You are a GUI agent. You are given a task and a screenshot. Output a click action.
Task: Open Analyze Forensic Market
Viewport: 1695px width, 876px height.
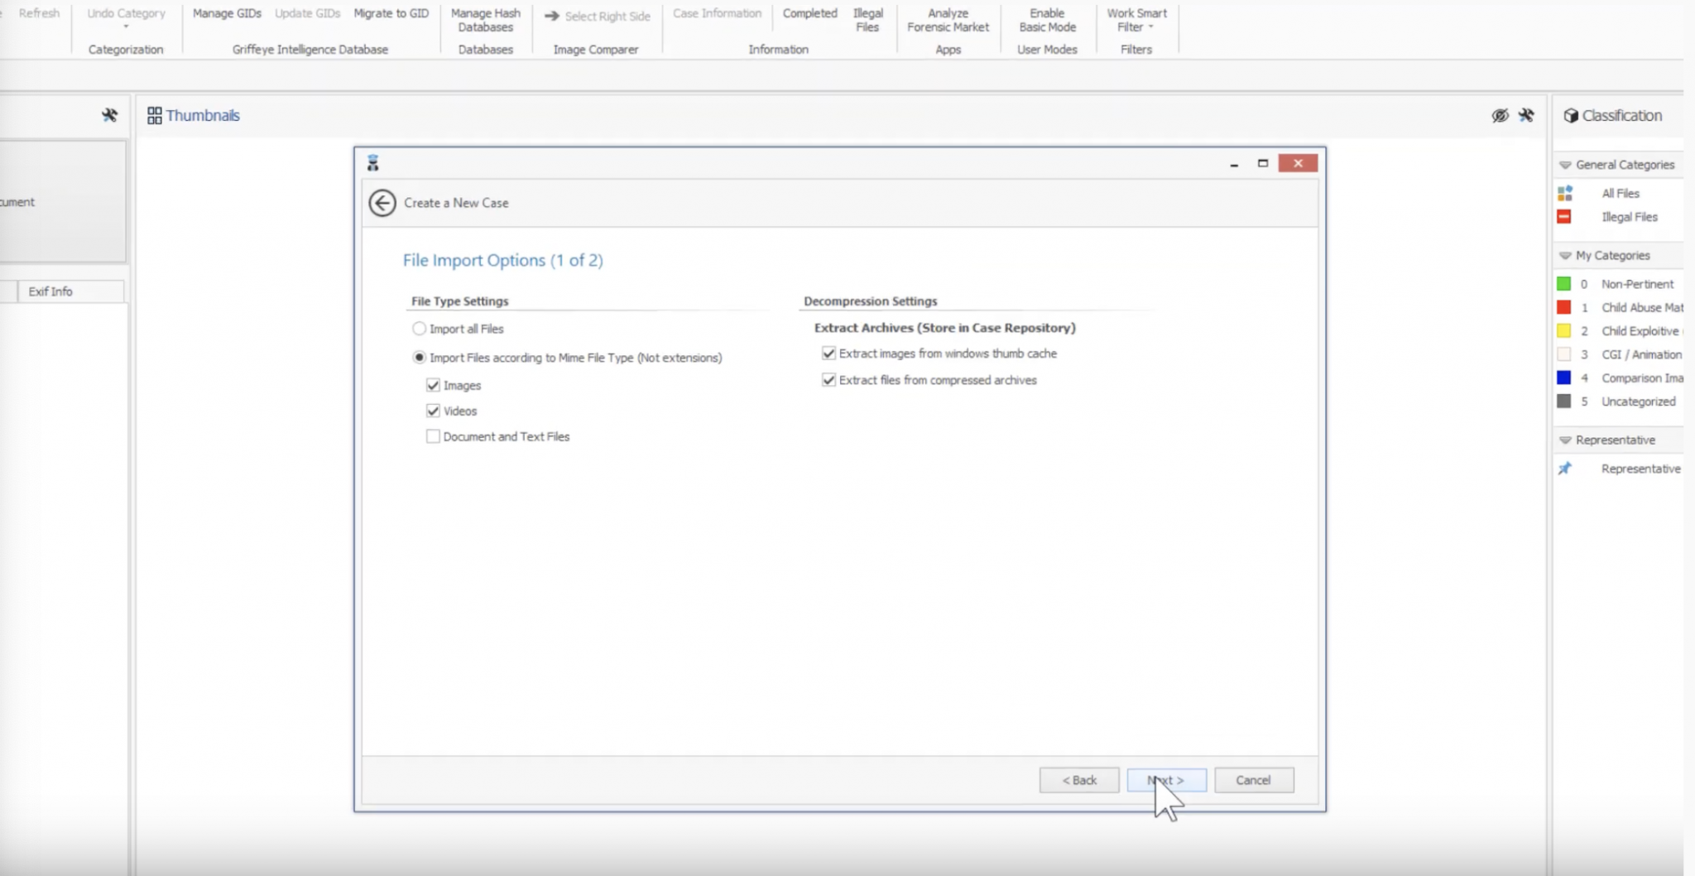pos(947,20)
